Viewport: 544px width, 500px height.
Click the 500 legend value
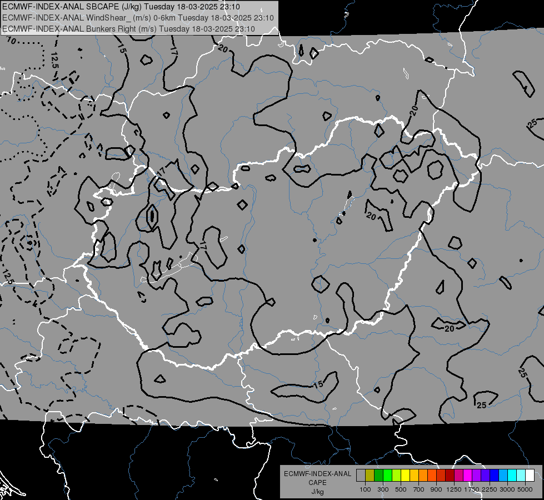click(401, 489)
